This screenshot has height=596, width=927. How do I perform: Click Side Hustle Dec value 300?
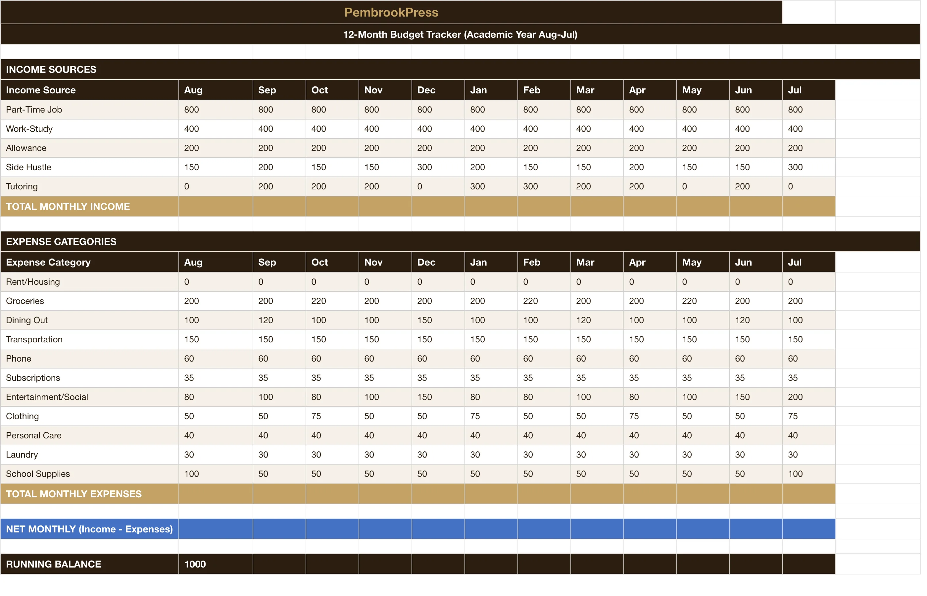click(x=438, y=167)
